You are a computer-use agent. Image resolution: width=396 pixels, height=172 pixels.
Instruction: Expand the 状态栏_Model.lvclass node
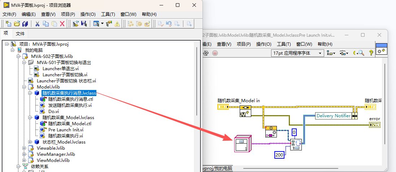coord(31,142)
